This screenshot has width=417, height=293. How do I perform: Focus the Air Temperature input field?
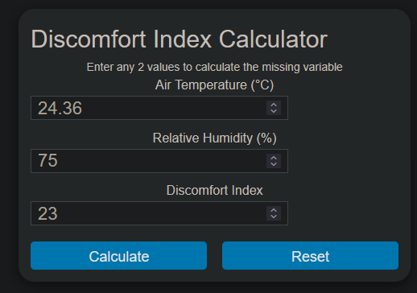[159, 108]
